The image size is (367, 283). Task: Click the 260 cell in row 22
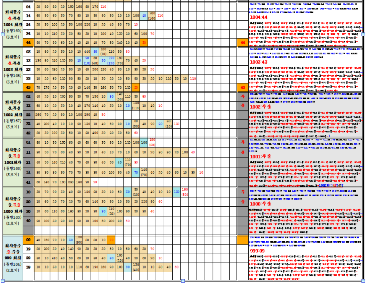[x=38, y=114]
